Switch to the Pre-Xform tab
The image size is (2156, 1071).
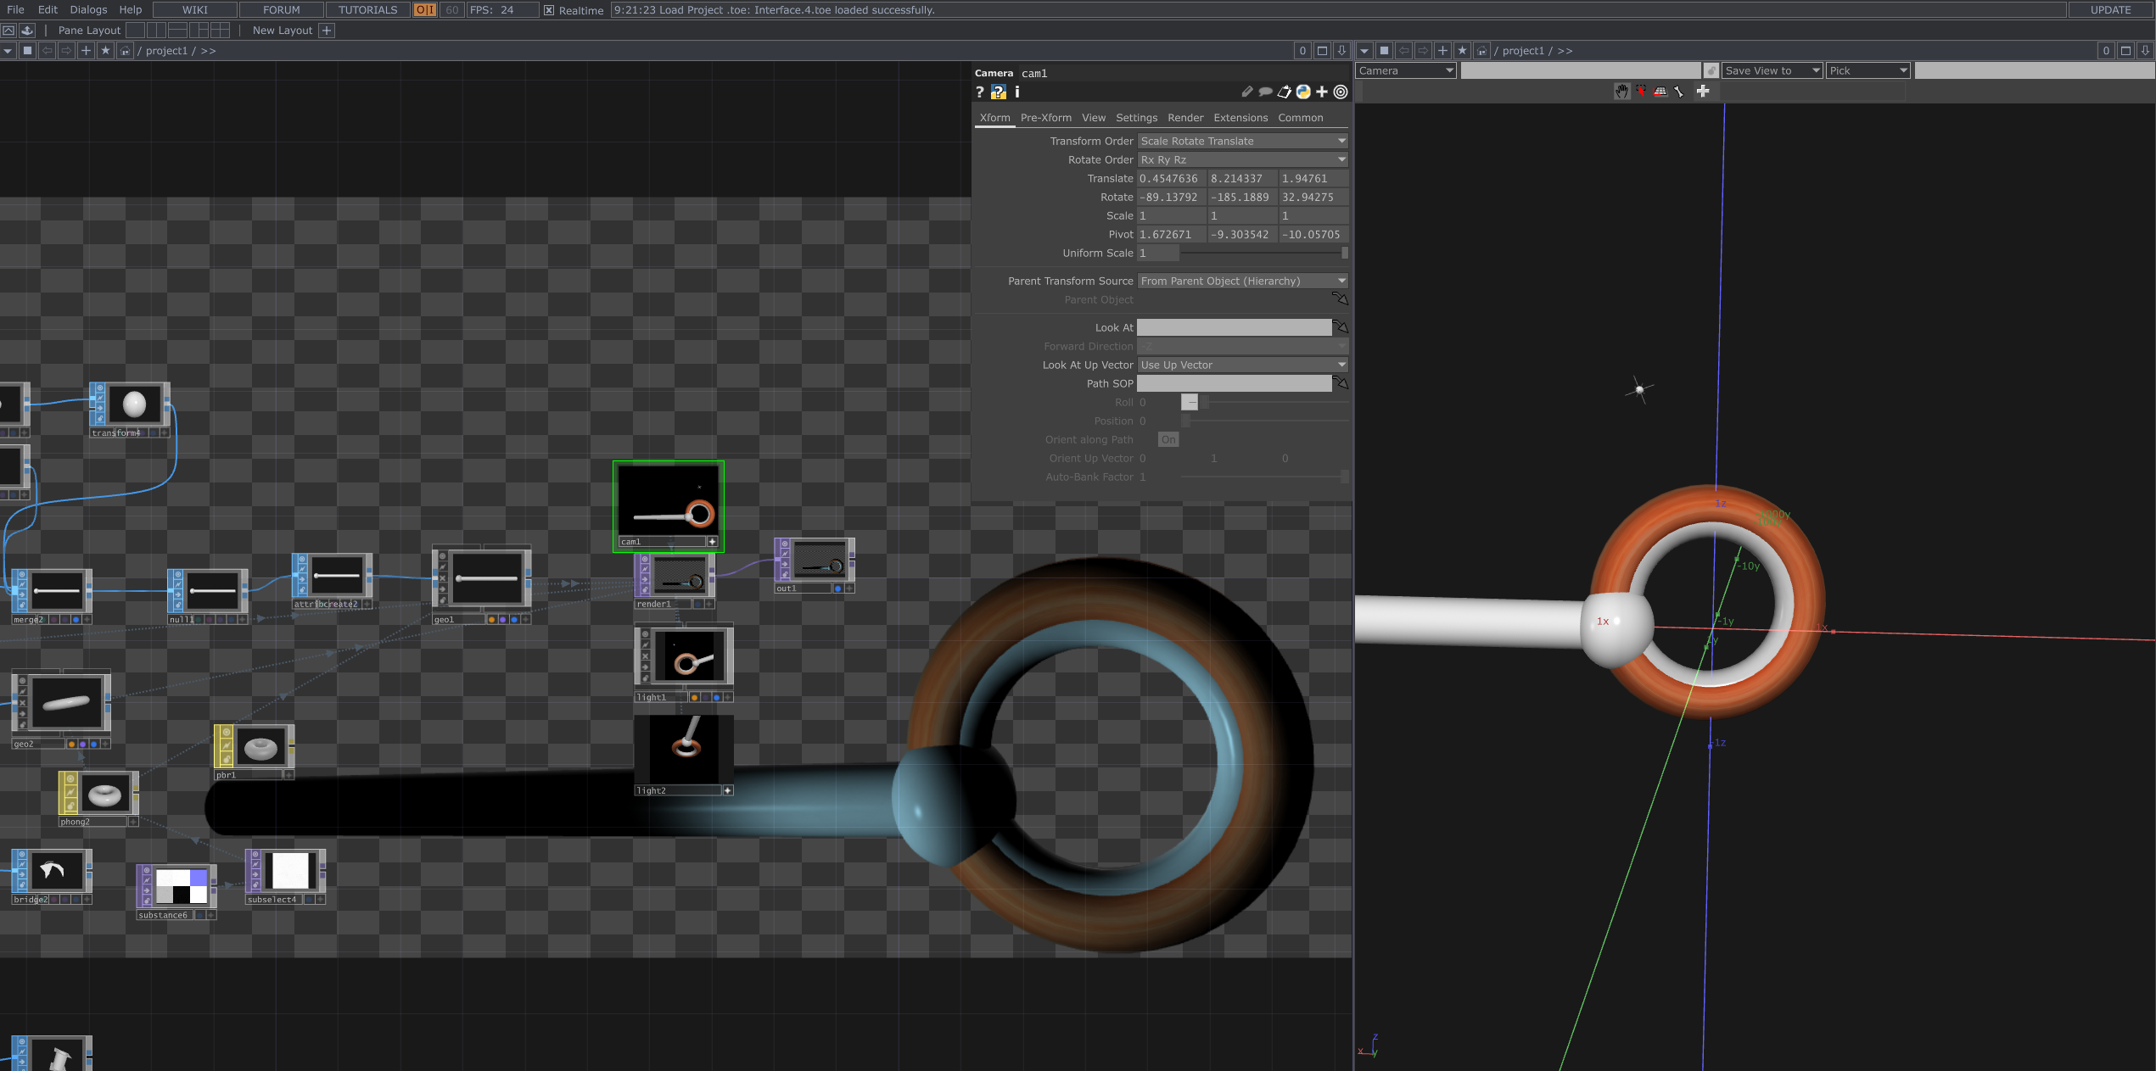pyautogui.click(x=1045, y=118)
